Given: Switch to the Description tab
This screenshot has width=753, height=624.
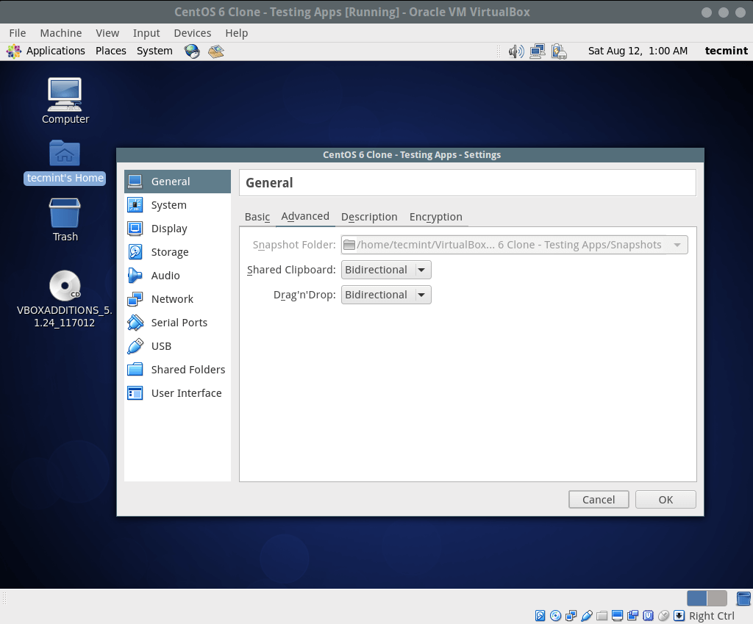Looking at the screenshot, I should (x=369, y=217).
